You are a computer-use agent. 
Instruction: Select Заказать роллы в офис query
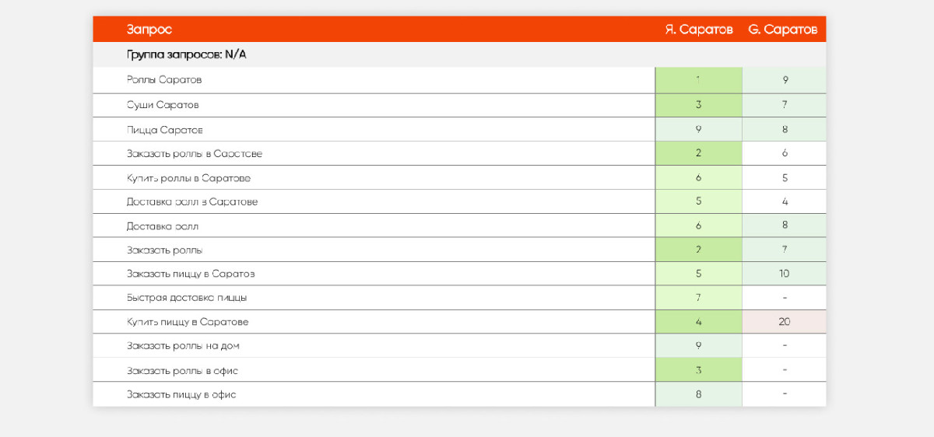point(188,370)
